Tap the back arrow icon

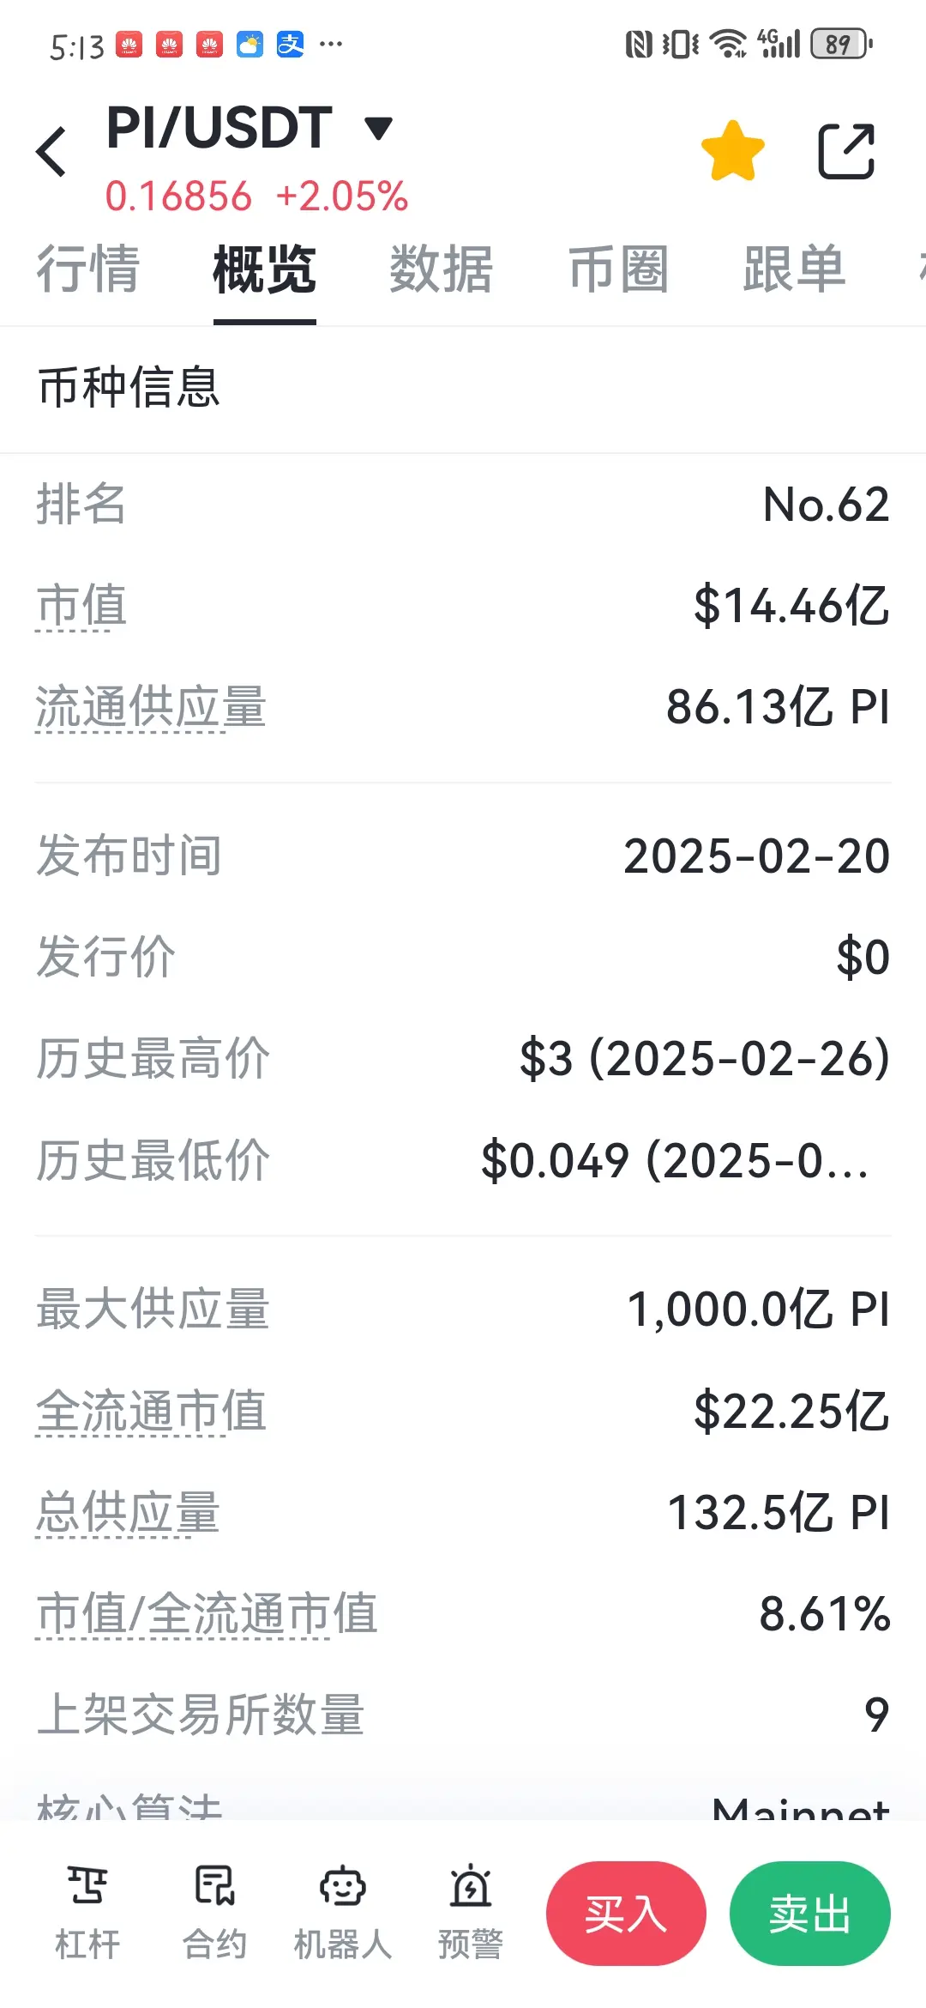click(x=51, y=152)
